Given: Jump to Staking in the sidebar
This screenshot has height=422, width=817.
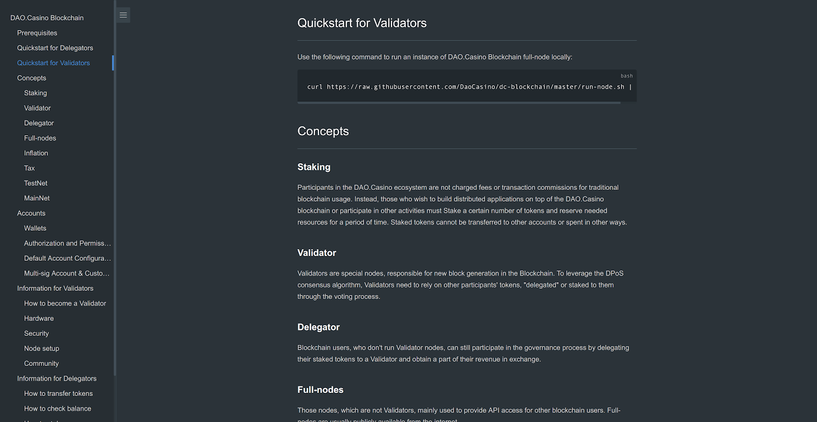Looking at the screenshot, I should pos(35,93).
